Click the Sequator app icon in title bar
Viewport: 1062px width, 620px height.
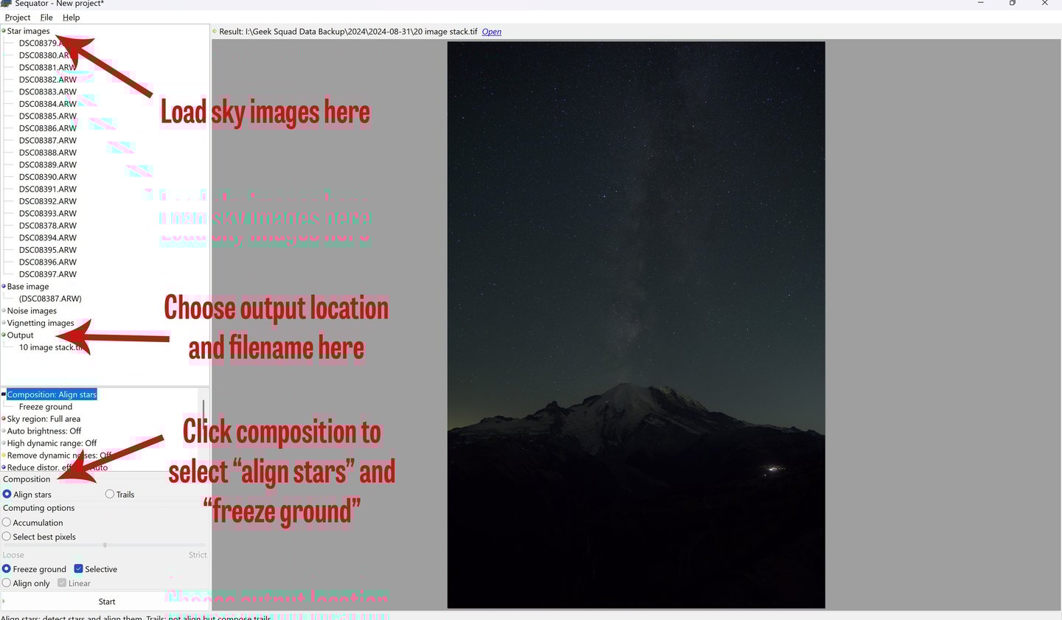click(6, 4)
